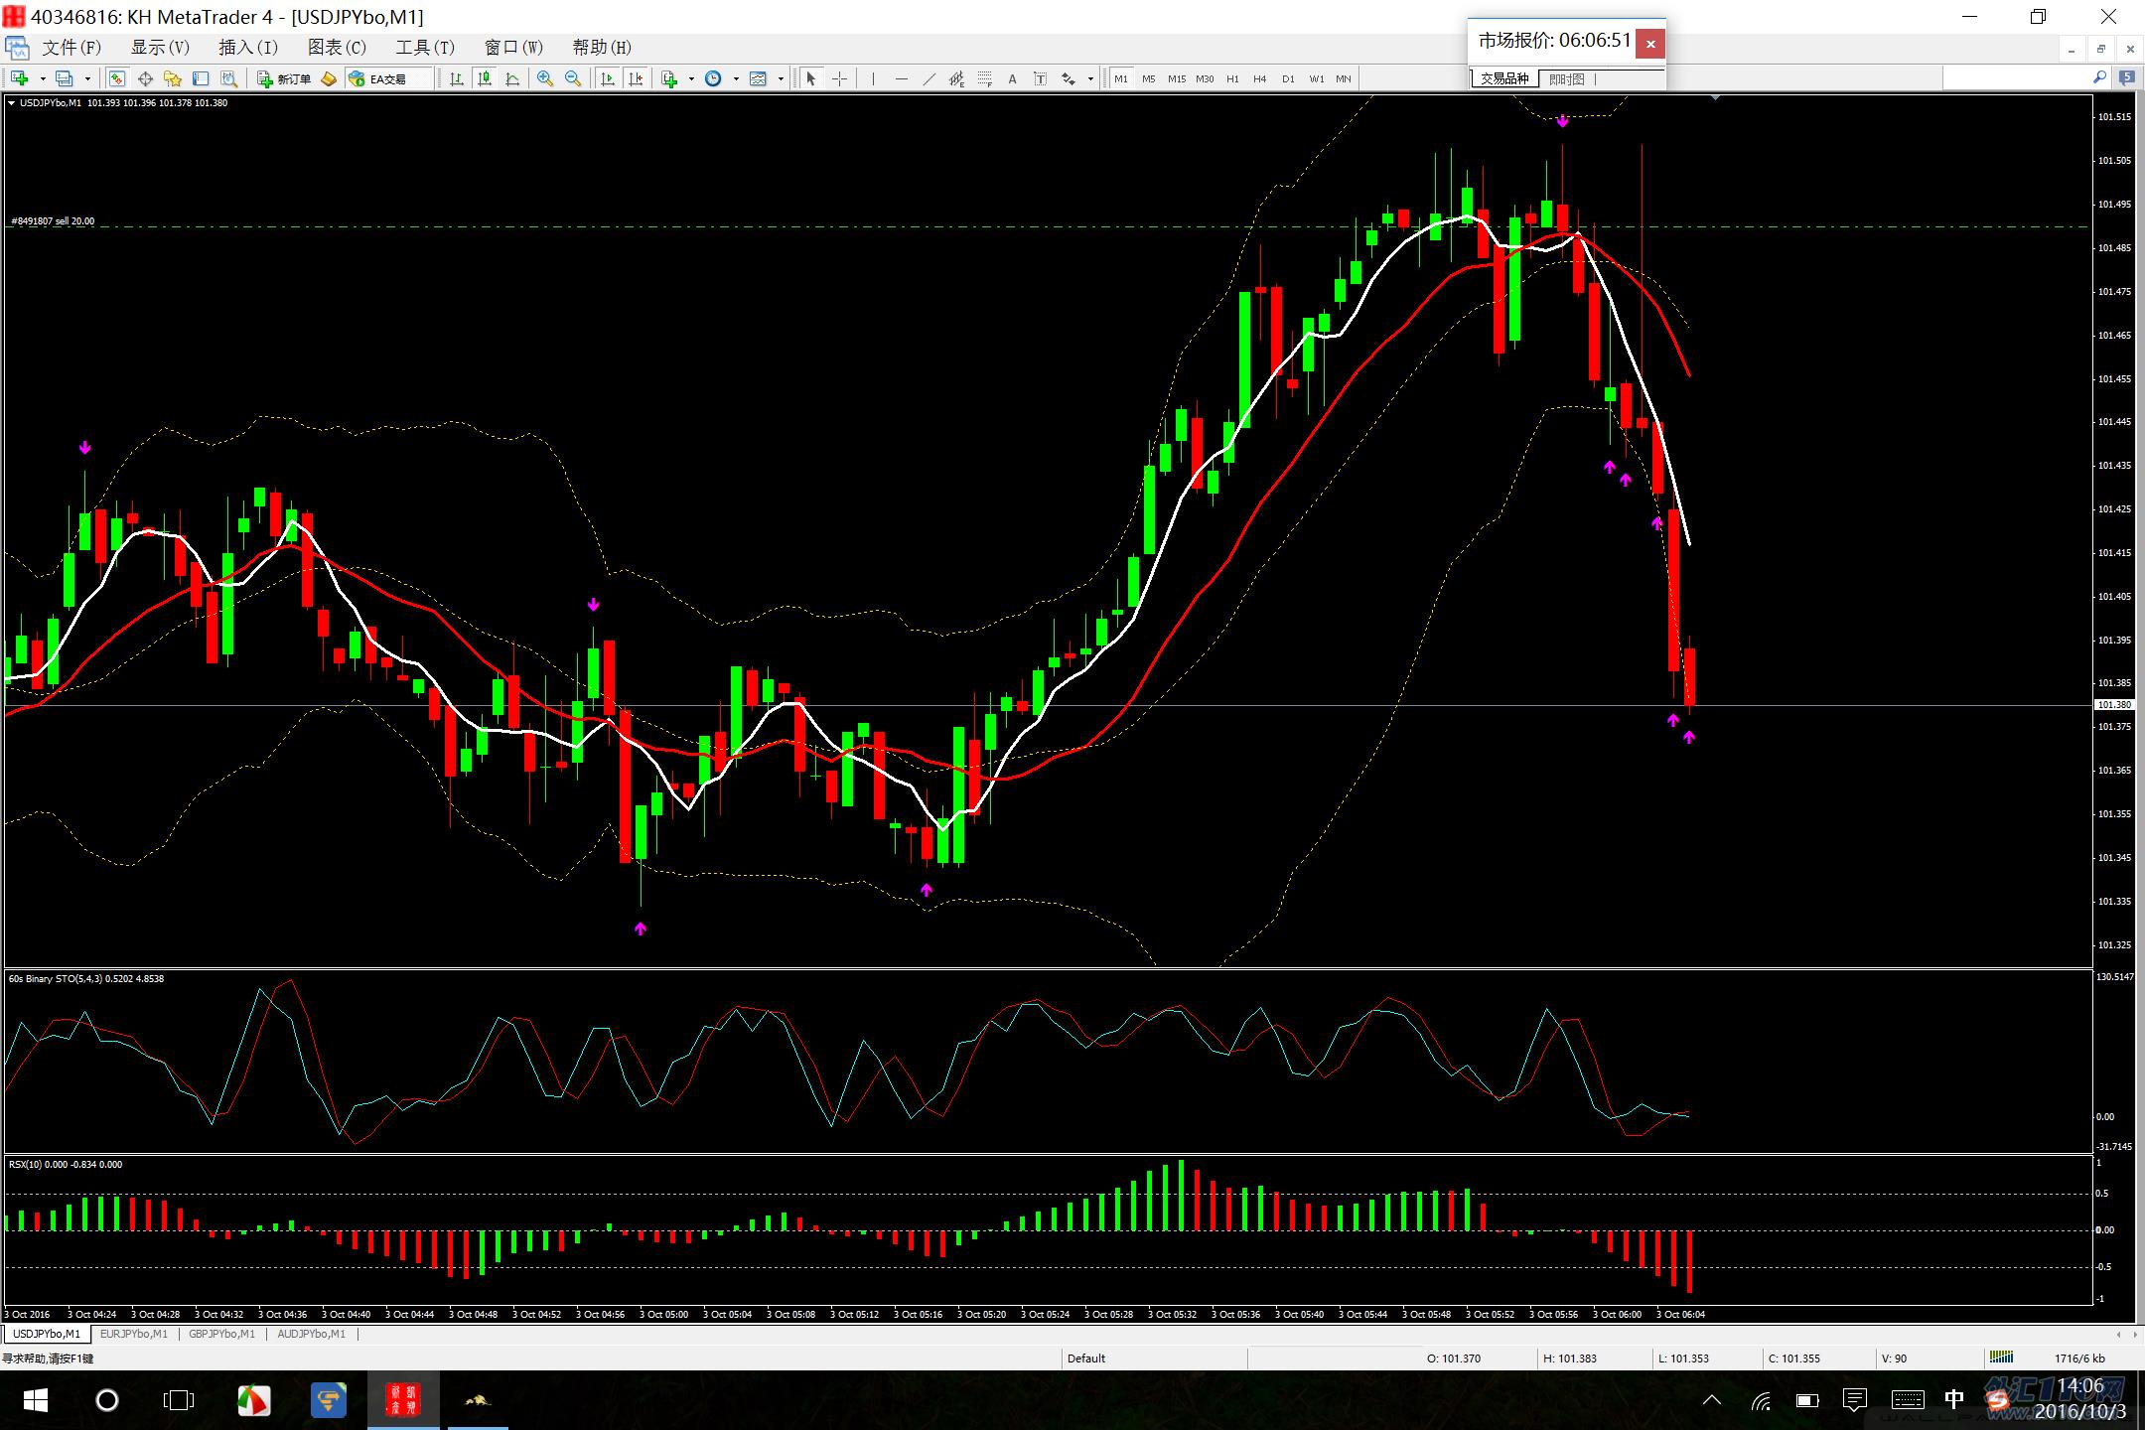Close the 市场报价 market watch popup
This screenshot has width=2145, height=1430.
(x=1650, y=43)
